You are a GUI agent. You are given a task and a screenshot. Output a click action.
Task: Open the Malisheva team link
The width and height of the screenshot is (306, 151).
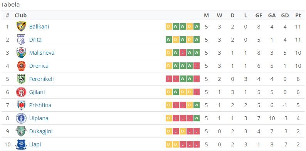pyautogui.click(x=42, y=53)
